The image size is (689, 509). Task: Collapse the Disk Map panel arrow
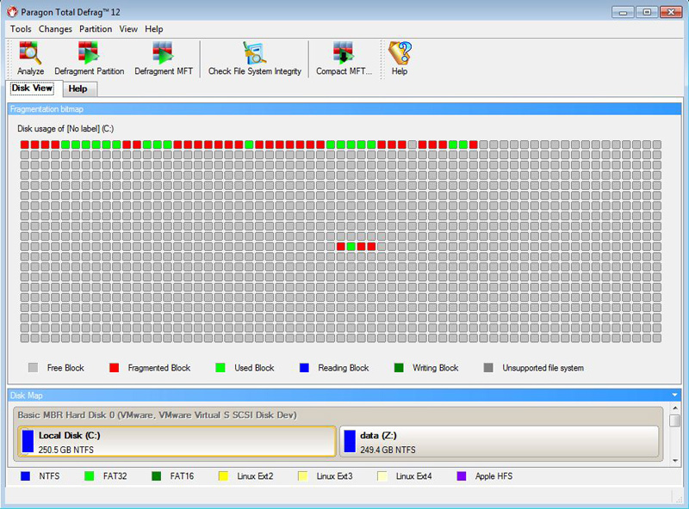[x=674, y=396]
